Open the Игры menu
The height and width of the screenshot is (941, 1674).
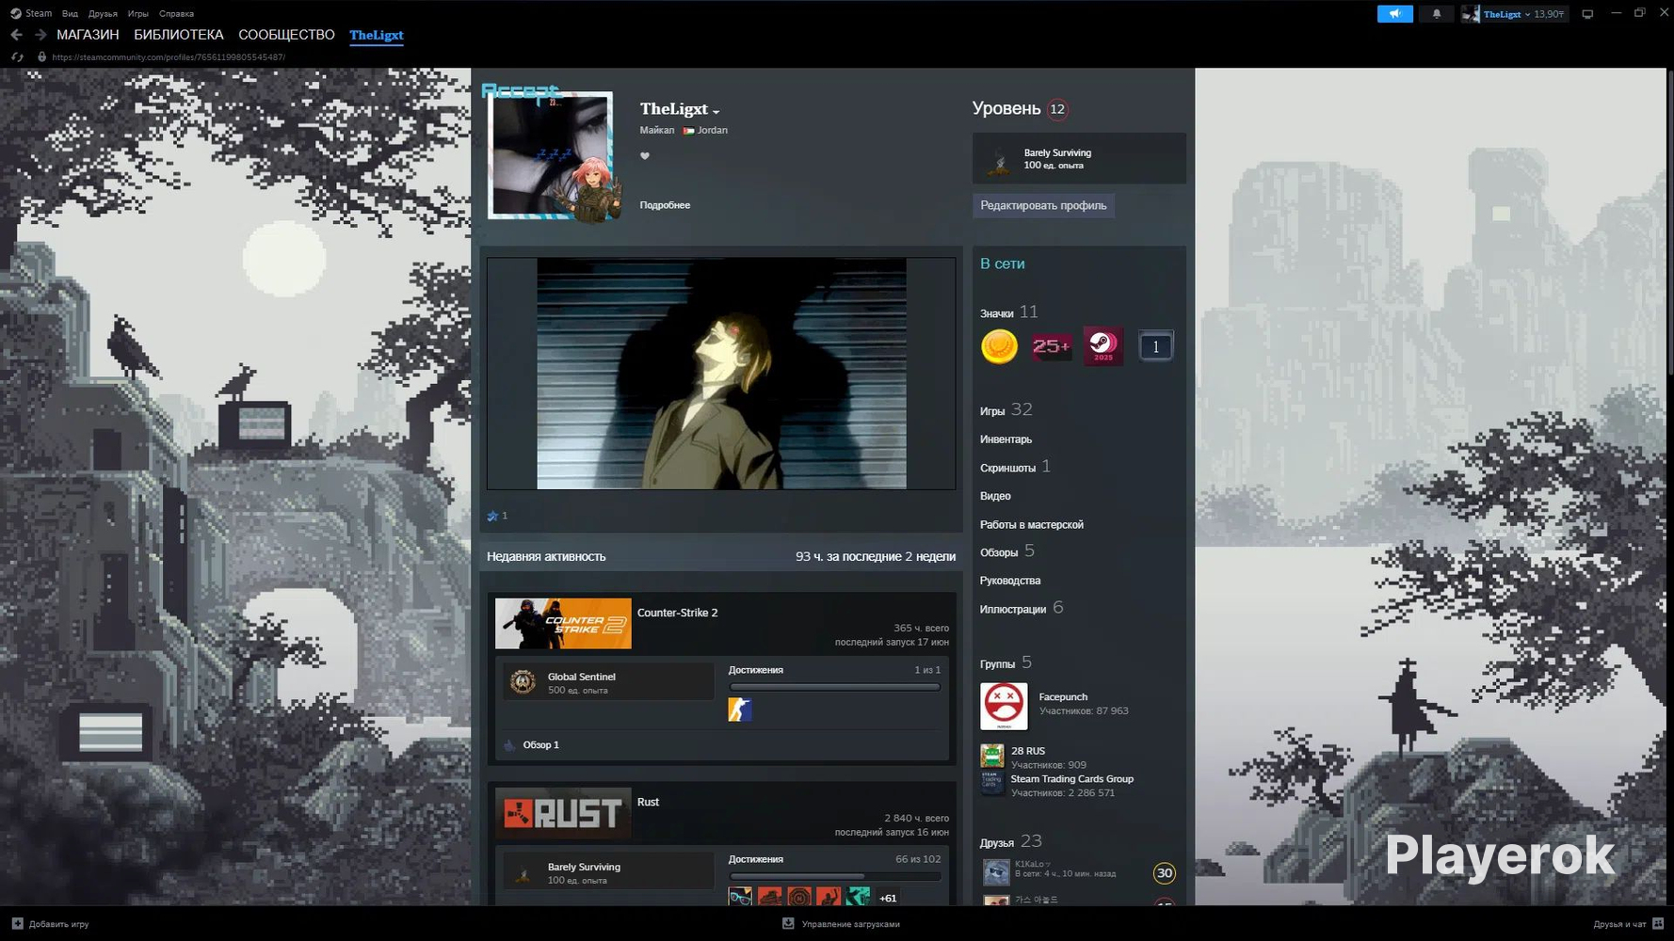[138, 14]
